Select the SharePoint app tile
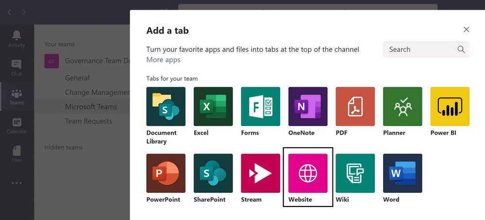Image resolution: width=485 pixels, height=220 pixels. tap(213, 173)
